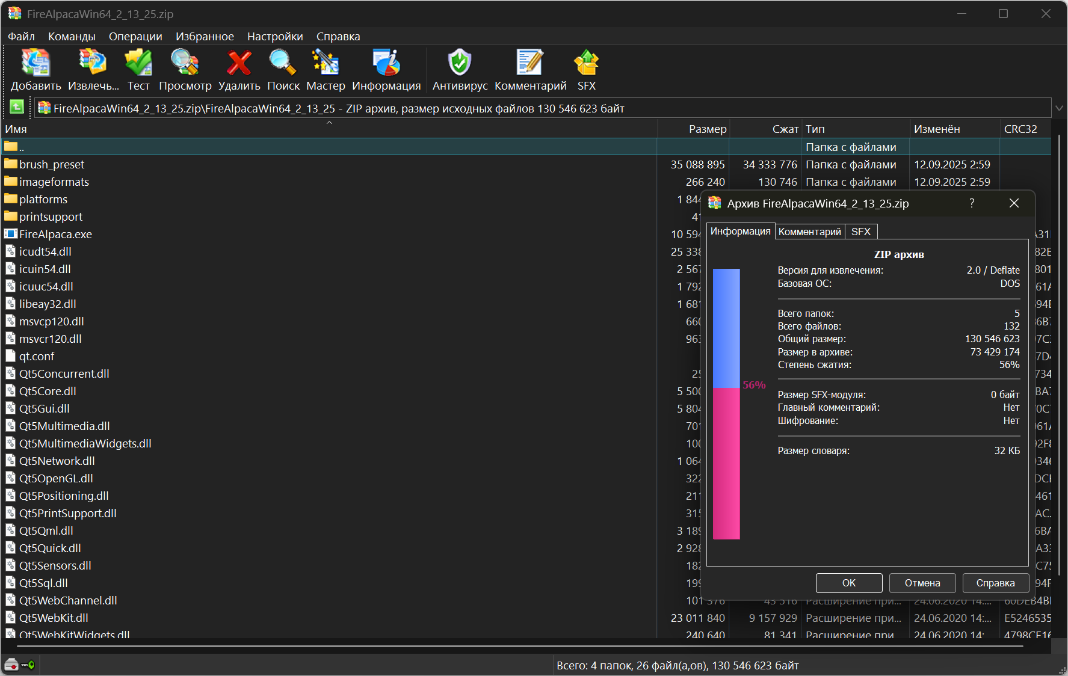Select the Qt5Core.dll file
This screenshot has width=1068, height=676.
click(41, 391)
